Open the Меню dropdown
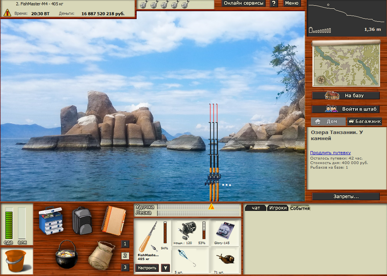The width and height of the screenshot is (387, 276). [292, 3]
